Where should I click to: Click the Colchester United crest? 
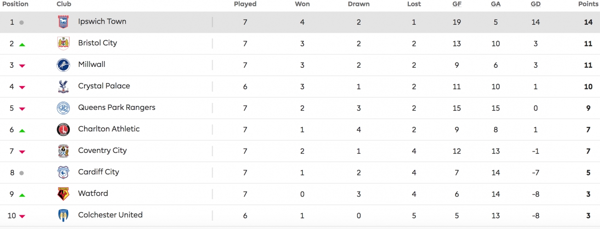point(63,216)
